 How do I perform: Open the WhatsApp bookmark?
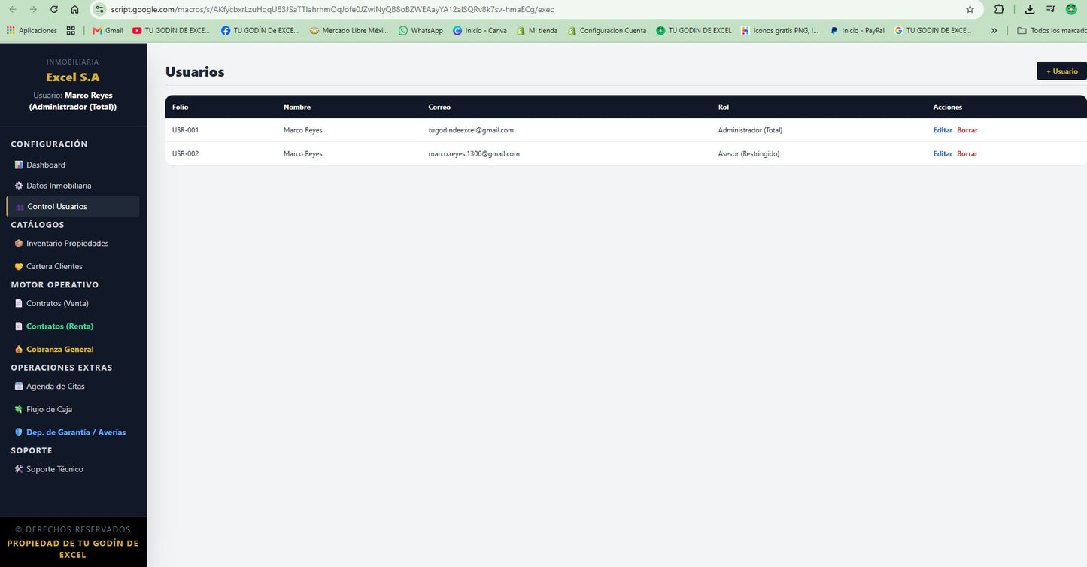click(x=421, y=31)
